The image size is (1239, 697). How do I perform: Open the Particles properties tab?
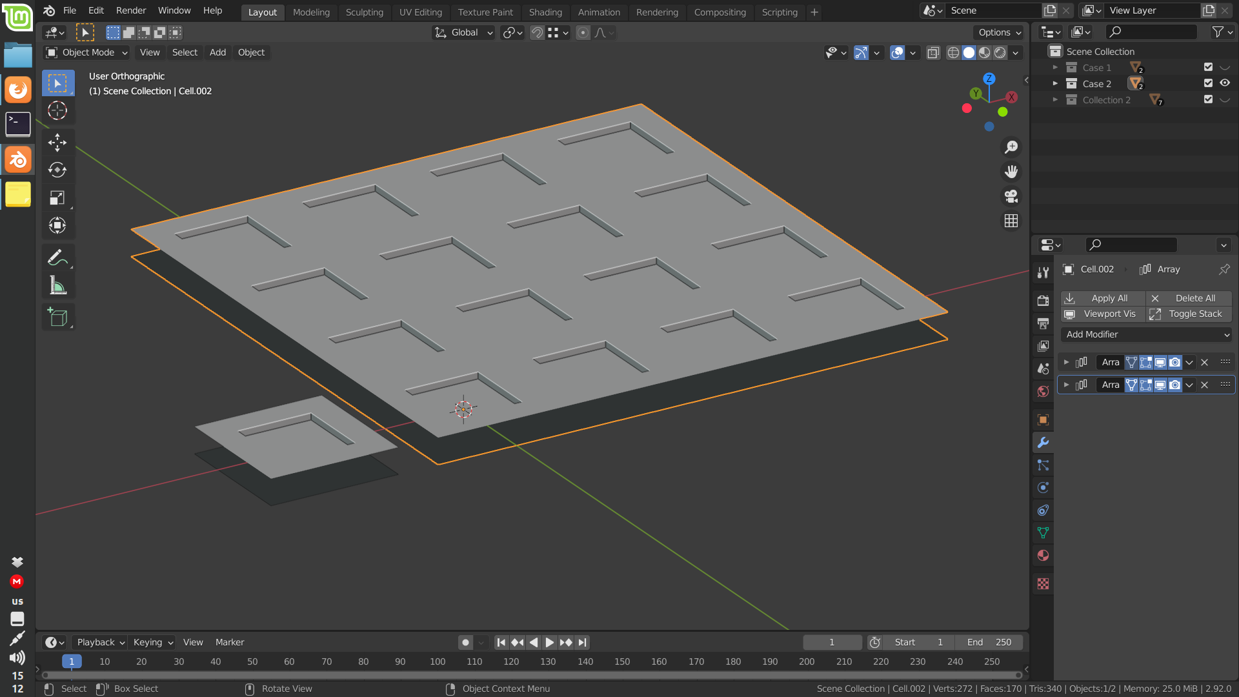(x=1043, y=465)
